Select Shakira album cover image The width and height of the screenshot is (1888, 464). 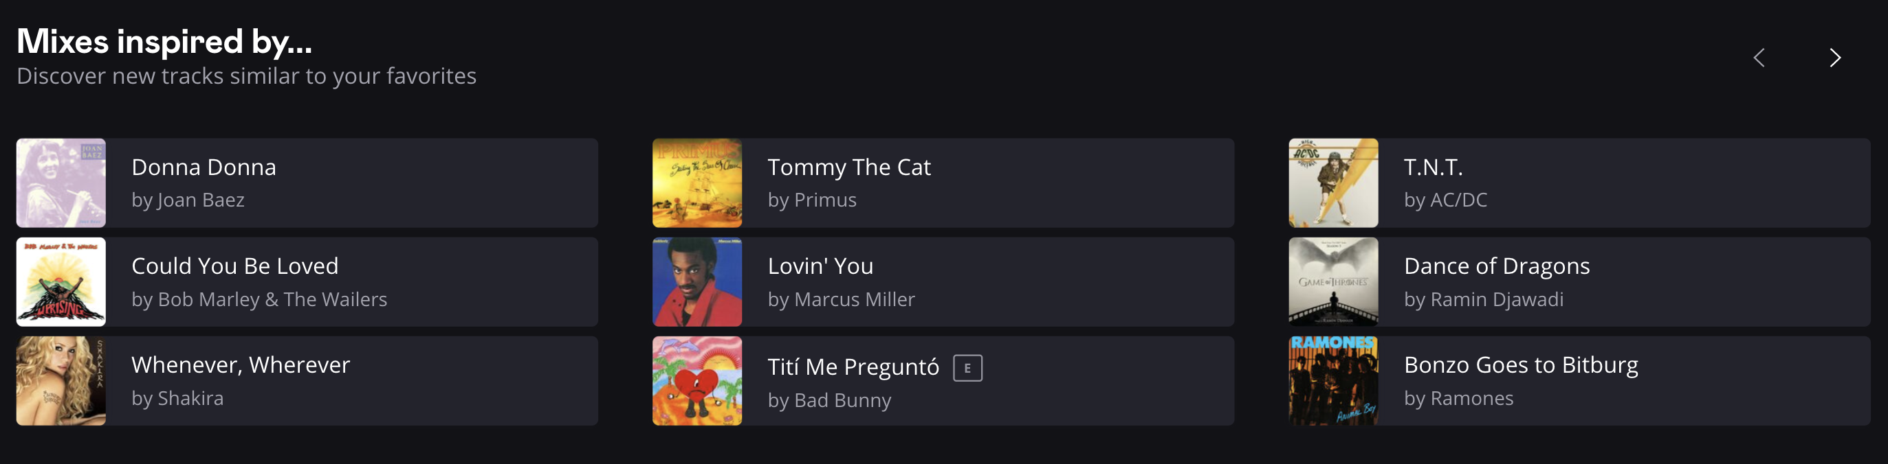tap(61, 380)
